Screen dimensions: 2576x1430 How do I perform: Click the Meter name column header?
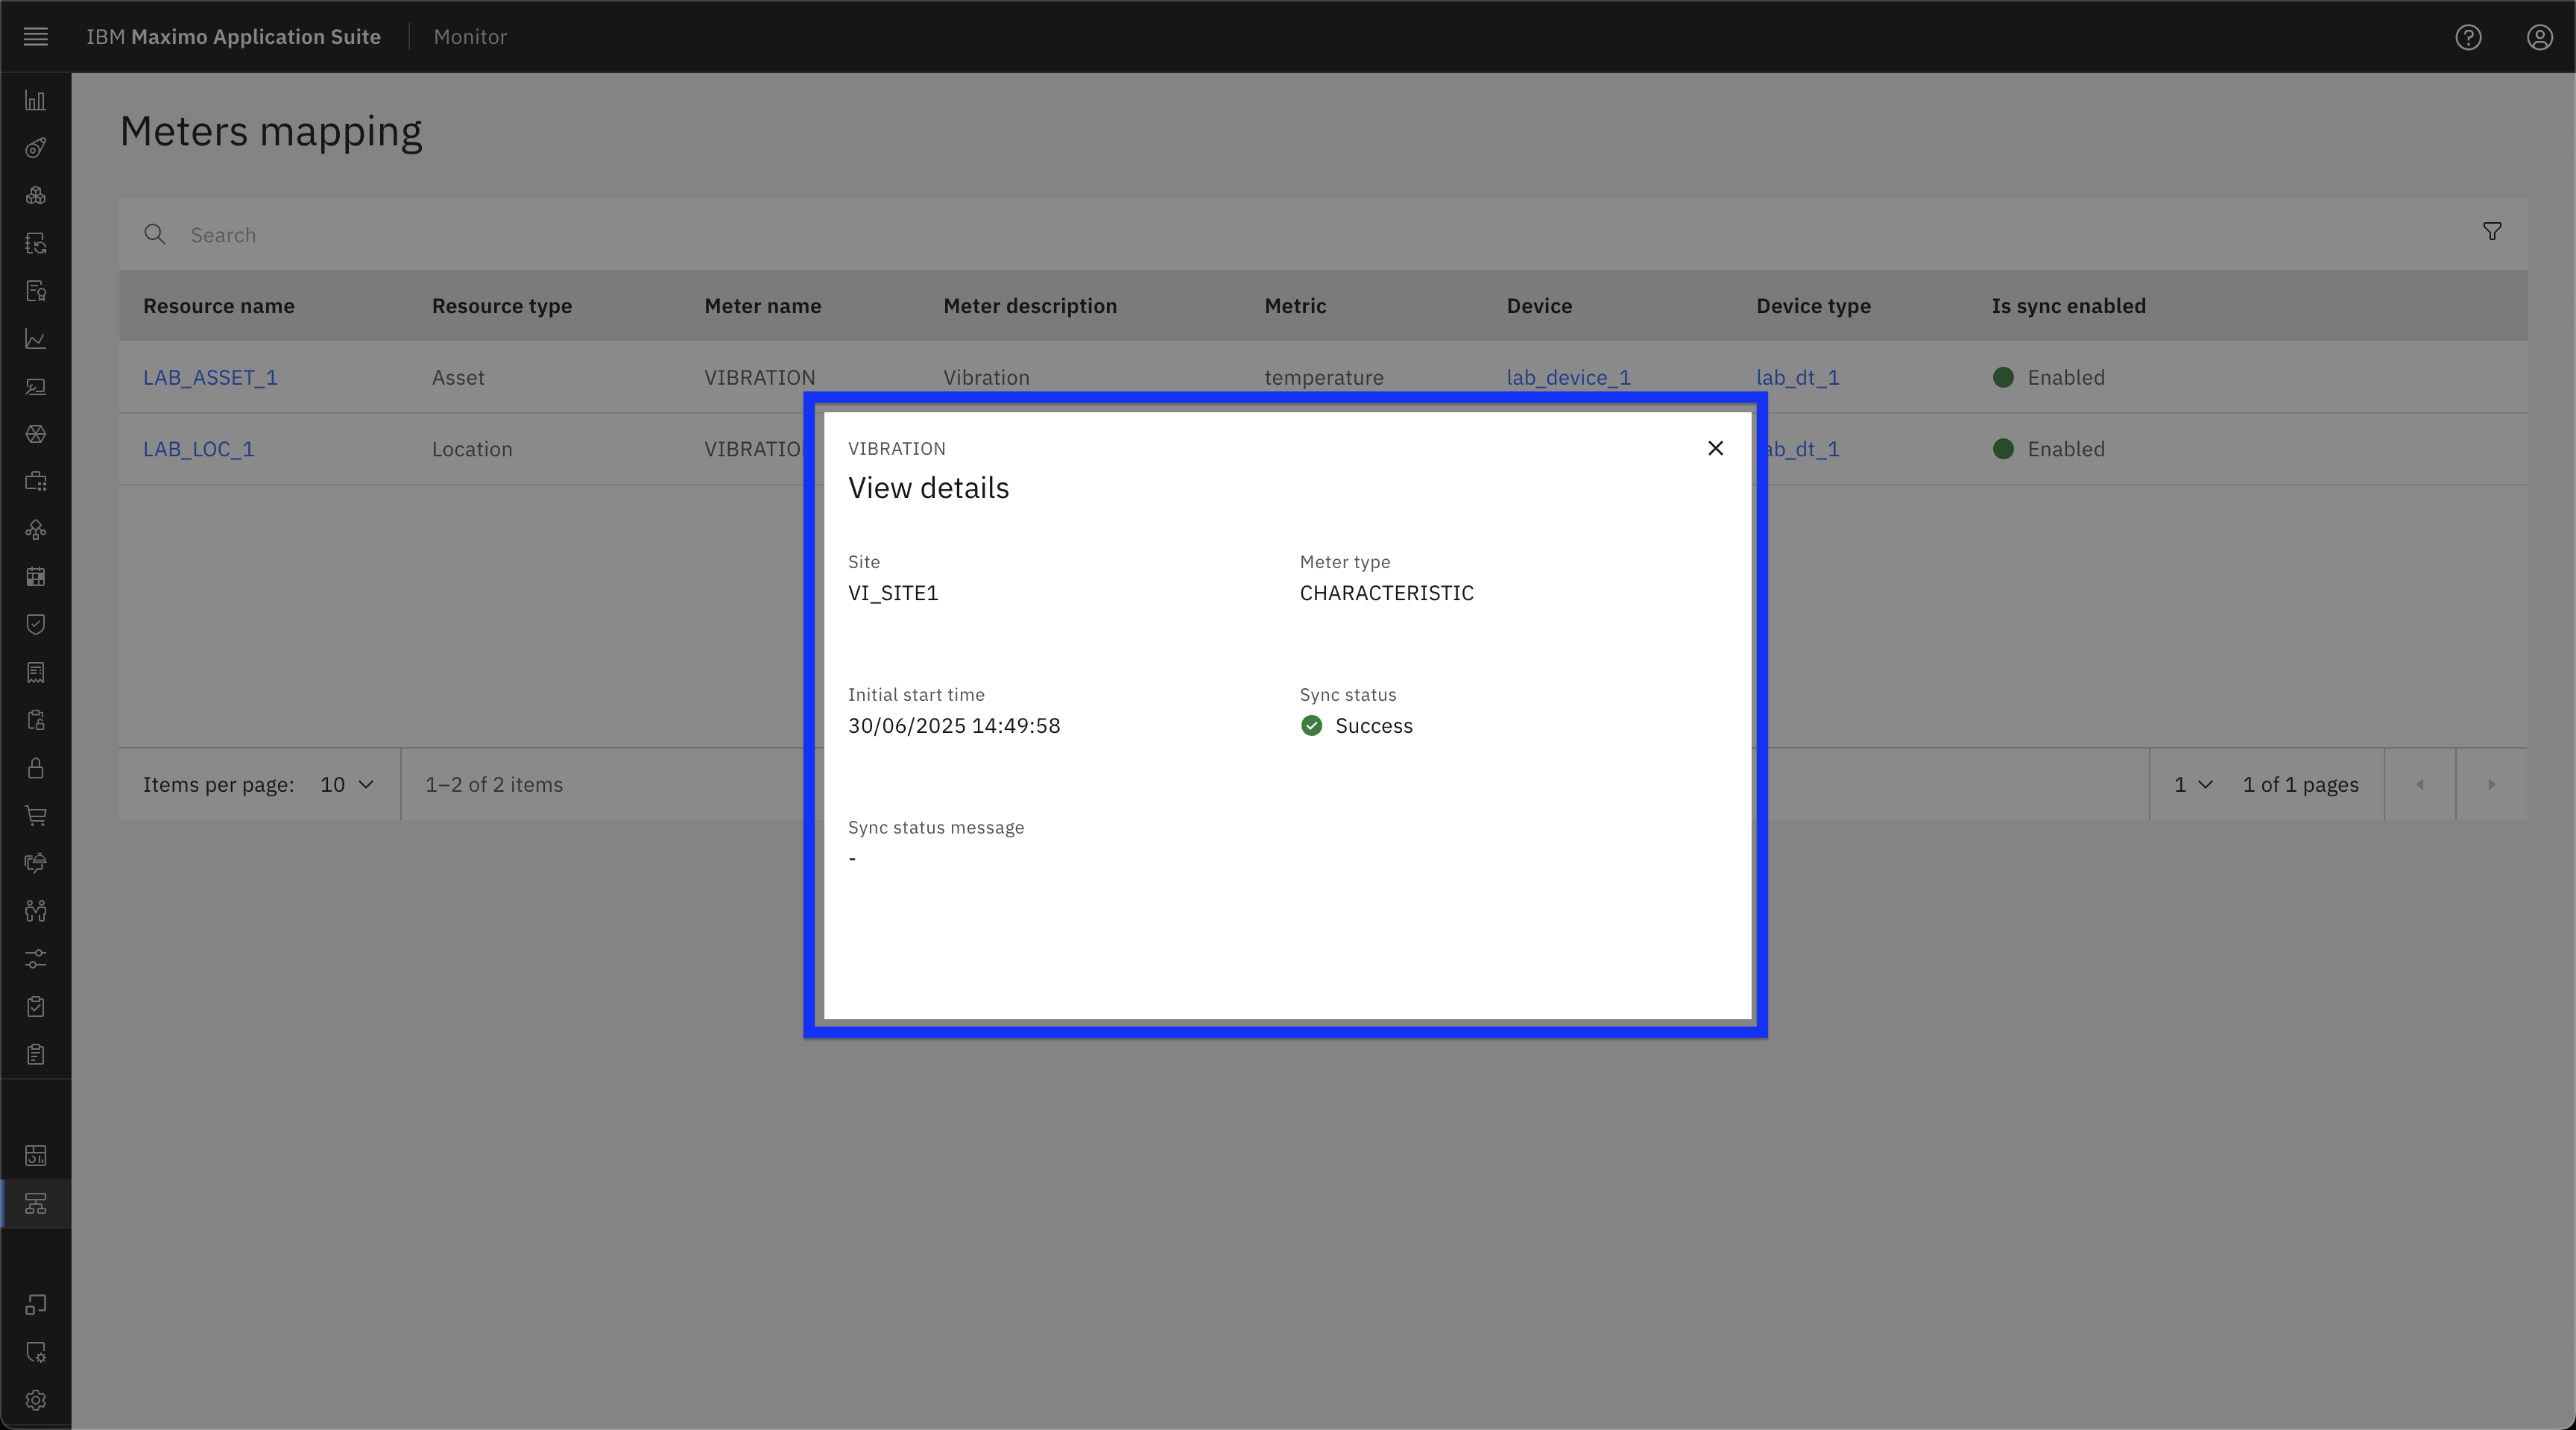[x=762, y=306]
